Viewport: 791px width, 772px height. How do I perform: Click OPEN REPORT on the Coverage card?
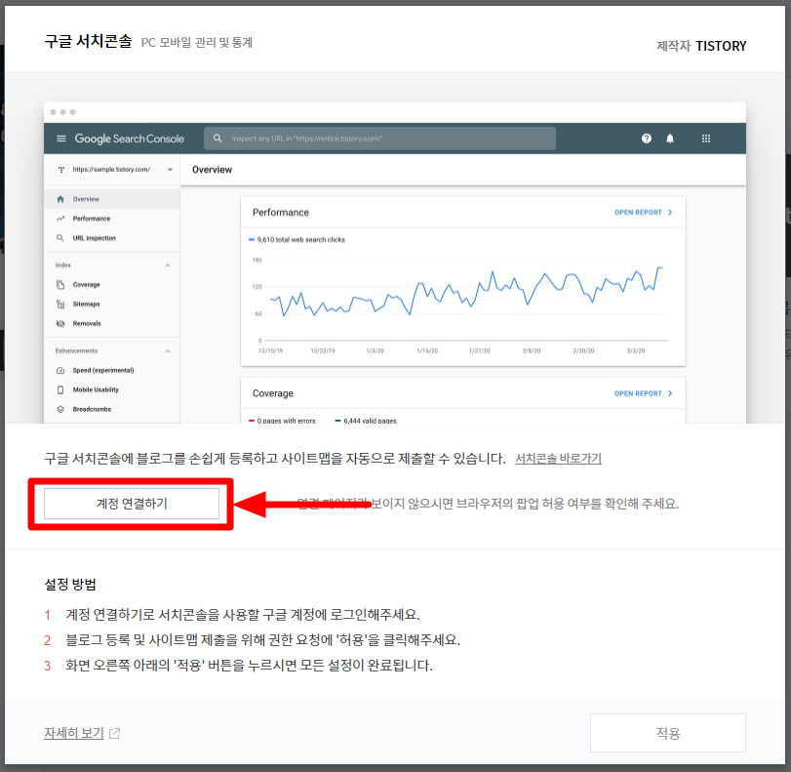click(x=643, y=393)
